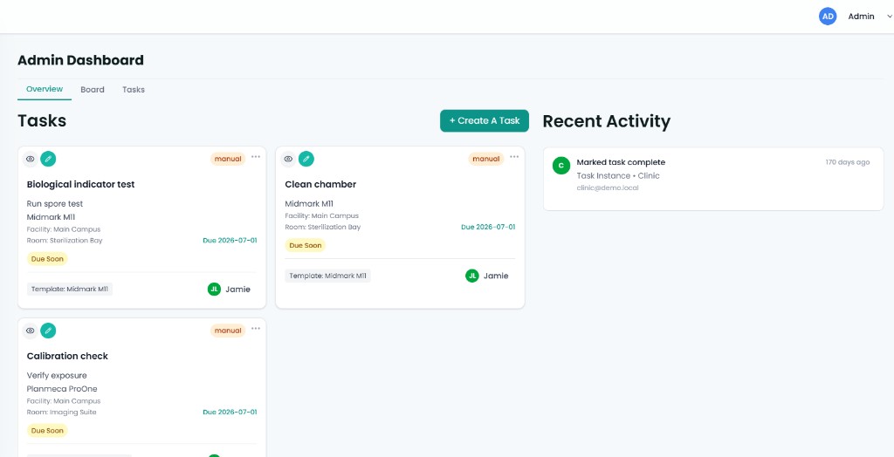Open more options for Clean chamber card
894x457 pixels.
[x=514, y=157]
